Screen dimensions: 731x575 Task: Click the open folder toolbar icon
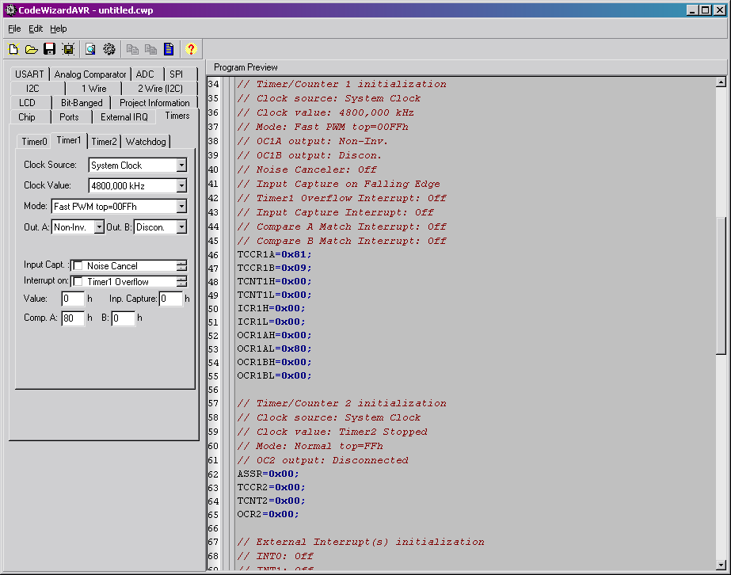tap(32, 49)
